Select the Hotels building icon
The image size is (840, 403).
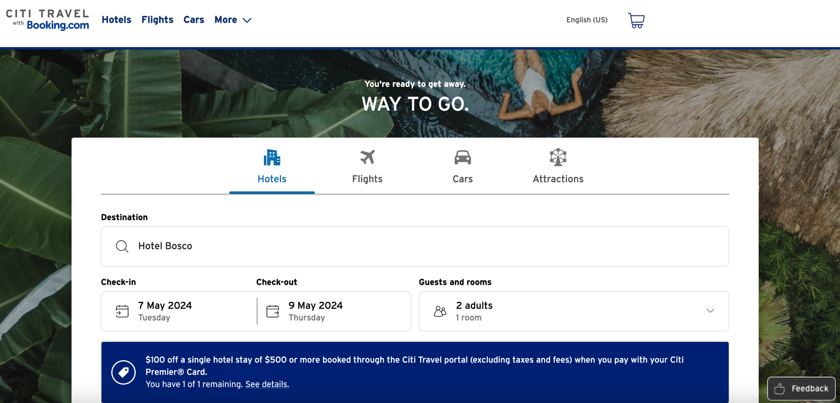tap(272, 157)
